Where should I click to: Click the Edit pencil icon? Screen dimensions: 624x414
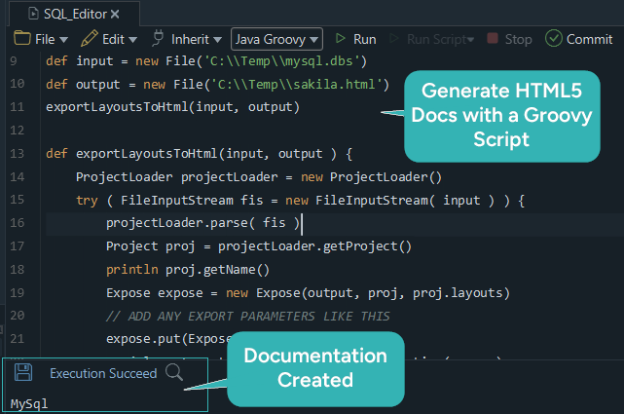click(x=90, y=39)
